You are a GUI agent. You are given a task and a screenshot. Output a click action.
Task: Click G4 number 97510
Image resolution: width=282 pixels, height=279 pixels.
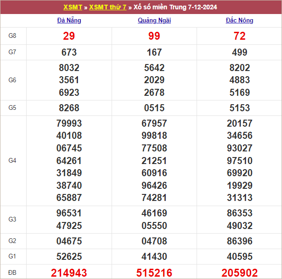pyautogui.click(x=240, y=161)
